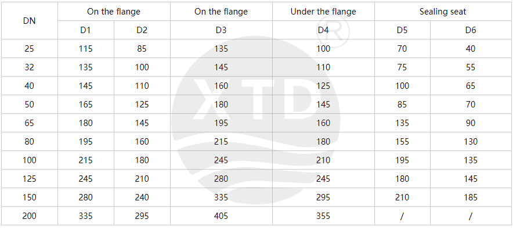The width and height of the screenshot is (513, 230).
Task: Select D2 value 85 for DN 25
Action: [x=142, y=49]
